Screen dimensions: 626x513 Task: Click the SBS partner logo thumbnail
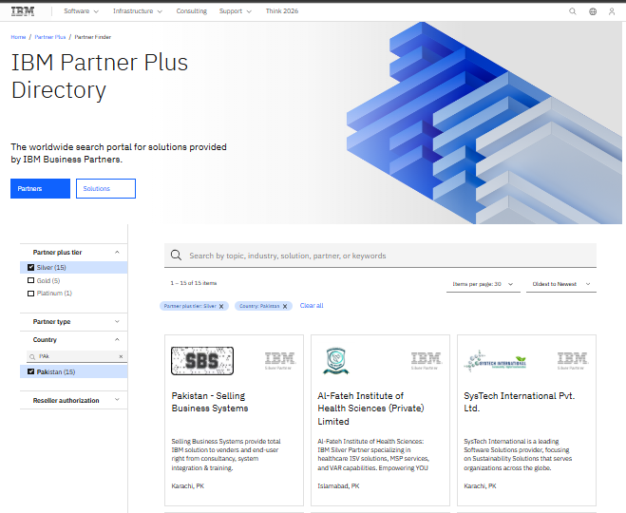(202, 361)
